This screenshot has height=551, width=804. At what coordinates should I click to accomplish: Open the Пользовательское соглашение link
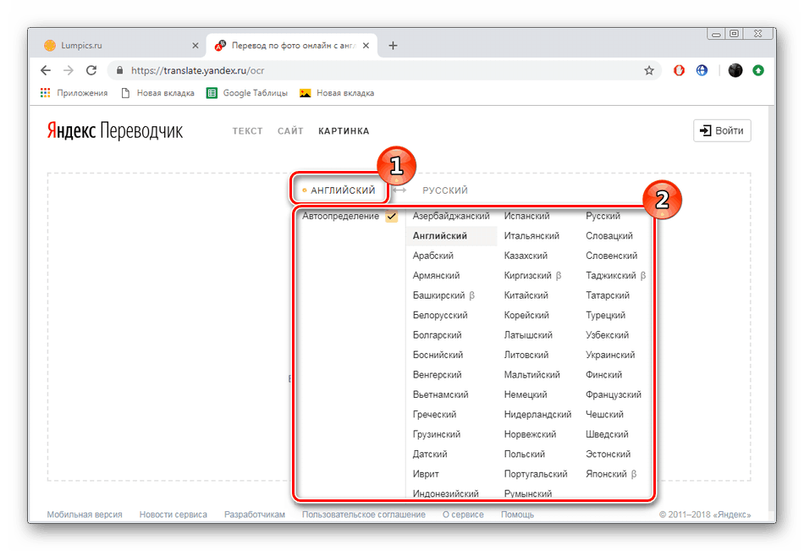click(364, 514)
